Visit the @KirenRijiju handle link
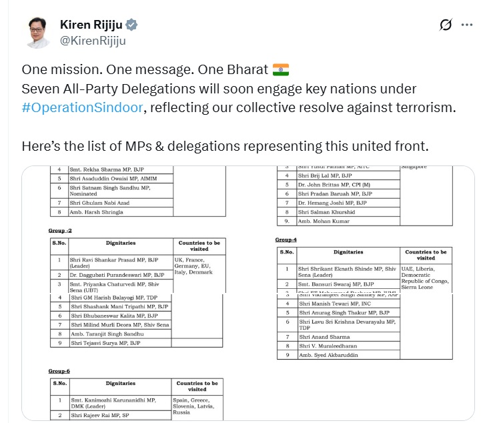Screen dimensions: 487x423 (x=93, y=41)
